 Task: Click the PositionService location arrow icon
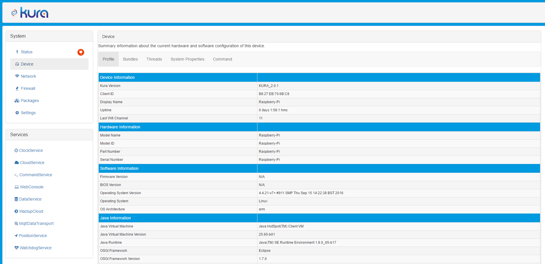(x=16, y=236)
